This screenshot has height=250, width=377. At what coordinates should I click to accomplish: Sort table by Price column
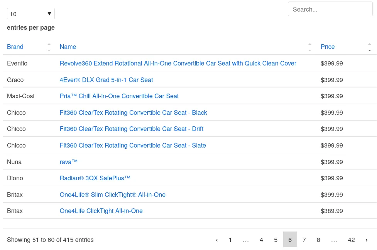click(x=328, y=47)
